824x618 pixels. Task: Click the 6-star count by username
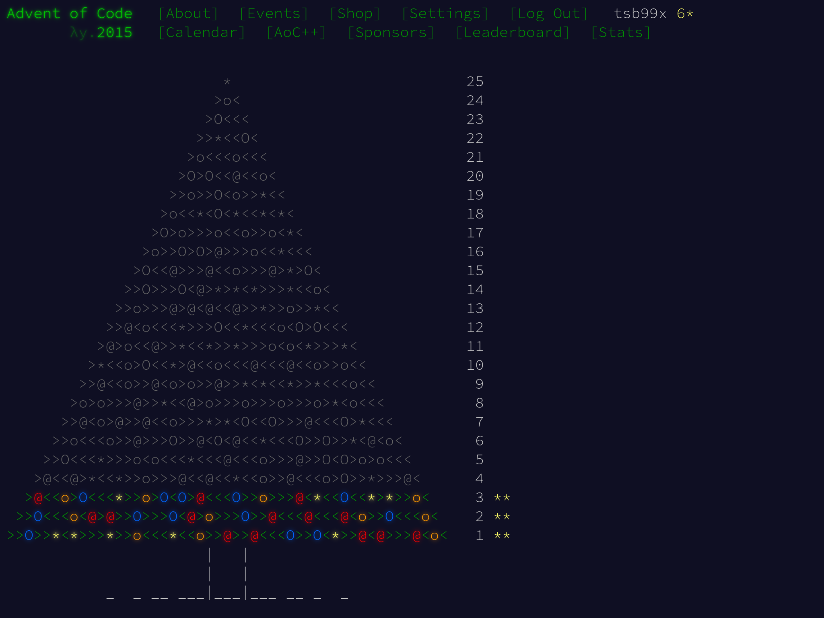pyautogui.click(x=685, y=14)
